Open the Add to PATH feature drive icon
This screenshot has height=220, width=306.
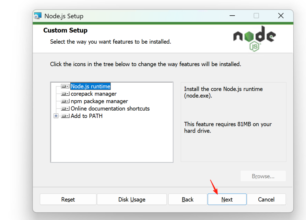coord(65,116)
